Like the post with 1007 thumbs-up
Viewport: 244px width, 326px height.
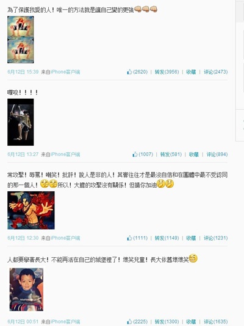[143, 154]
